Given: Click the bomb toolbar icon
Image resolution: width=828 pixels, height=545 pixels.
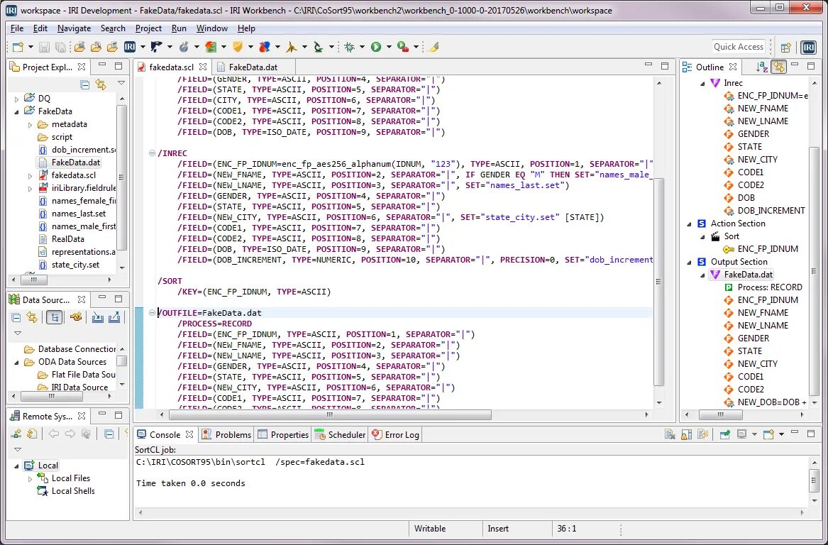Looking at the screenshot, I should click(x=183, y=47).
